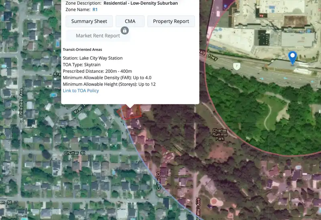The height and width of the screenshot is (220, 321).
Task: Click the Chutter St street label
Action: click(75, 153)
